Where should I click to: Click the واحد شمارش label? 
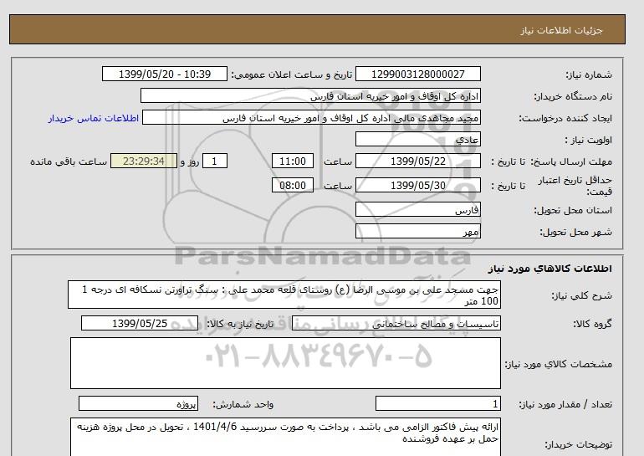click(x=243, y=405)
